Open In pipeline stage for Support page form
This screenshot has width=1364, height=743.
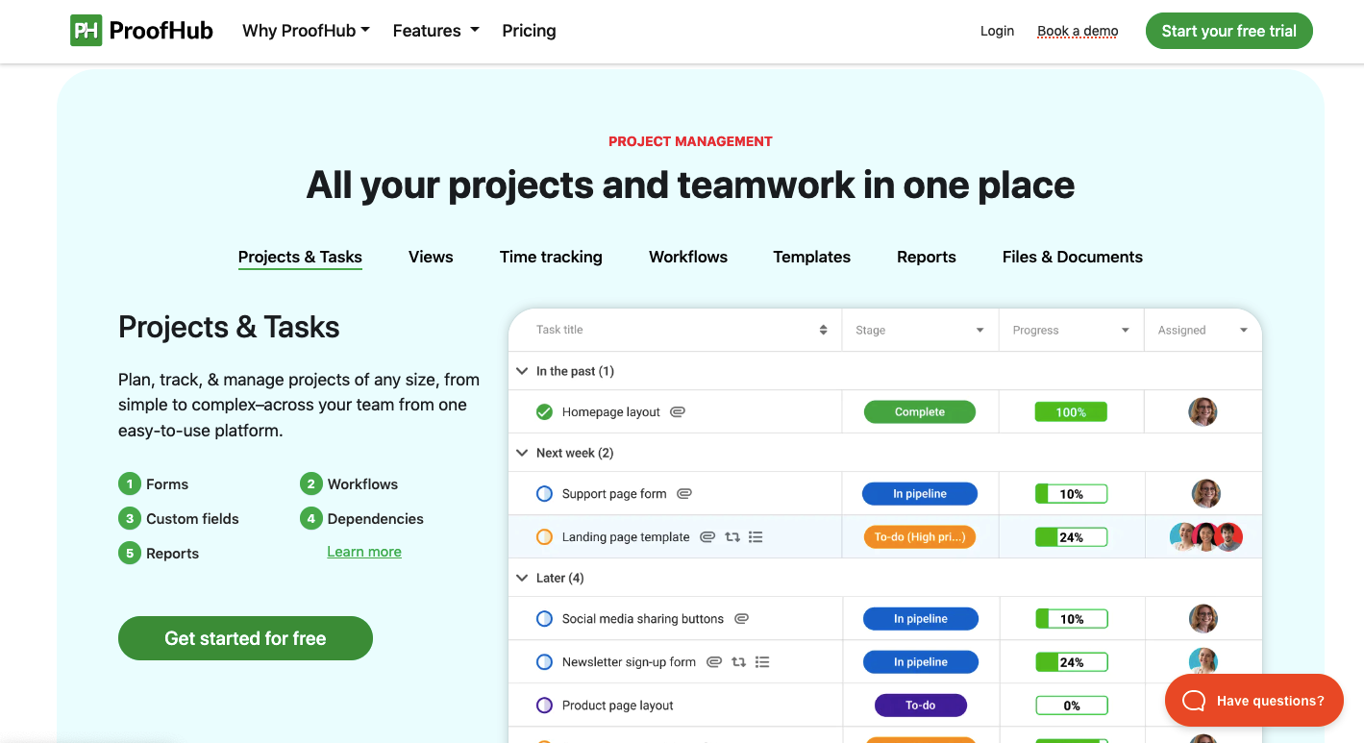[x=920, y=493]
